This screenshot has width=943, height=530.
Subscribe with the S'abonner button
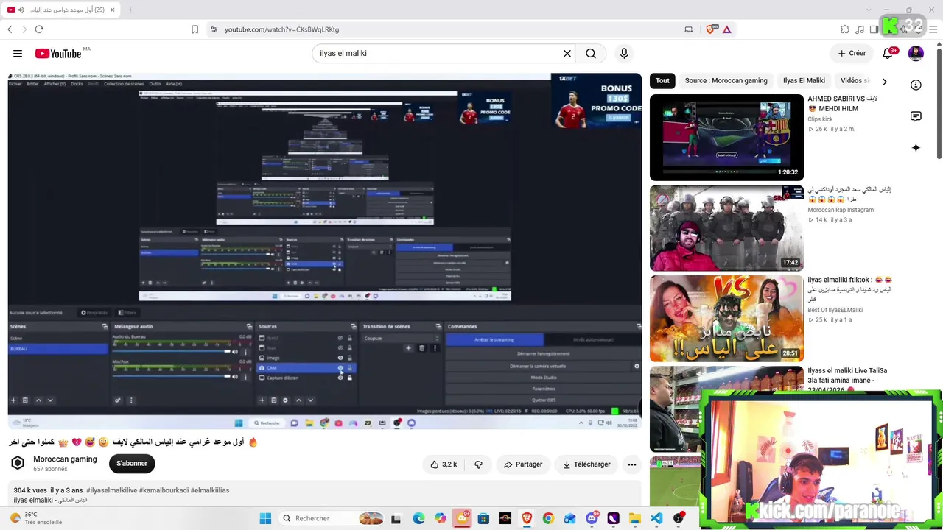click(x=132, y=464)
